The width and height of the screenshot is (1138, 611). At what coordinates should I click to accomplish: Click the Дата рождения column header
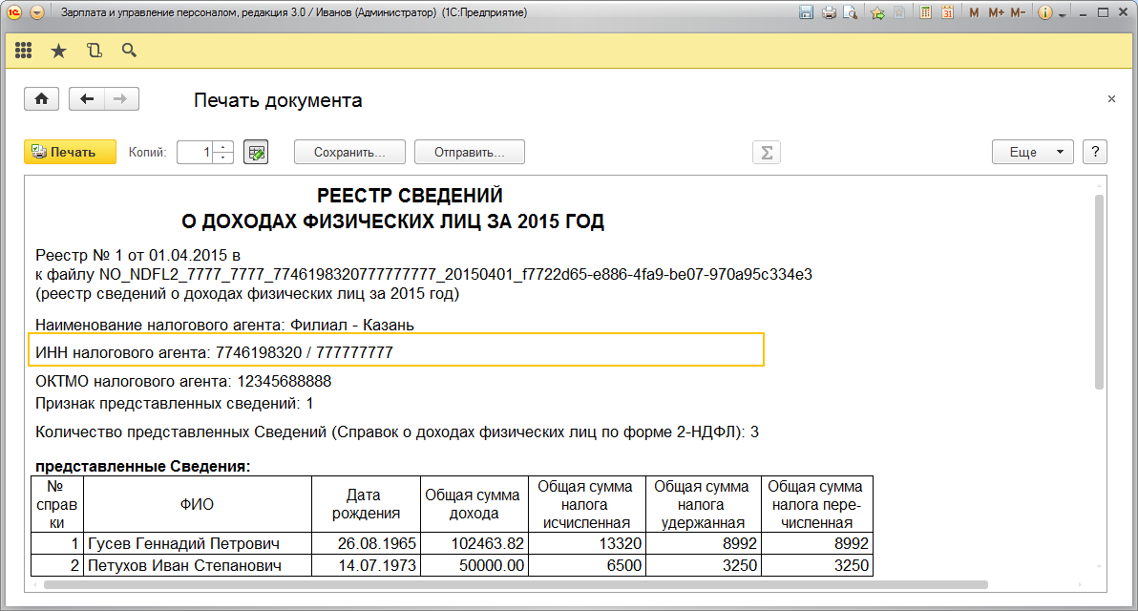[x=367, y=504]
